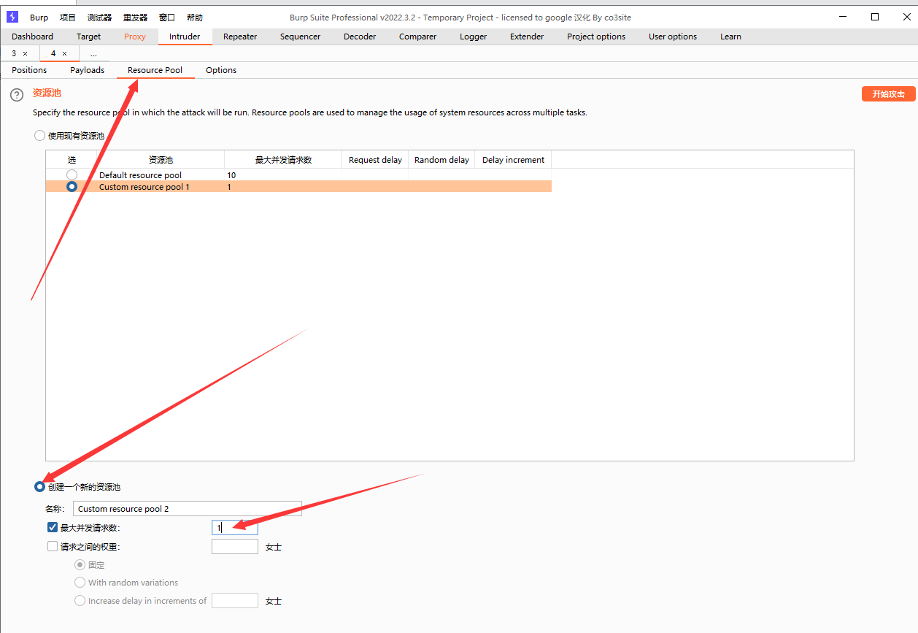
Task: Open the User options tab
Action: pos(673,37)
